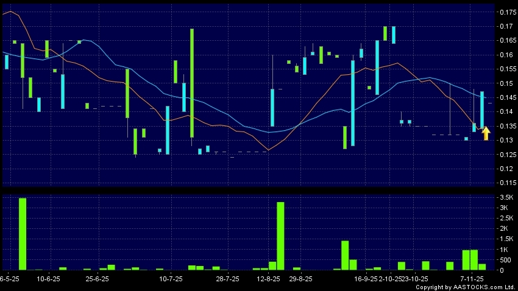The width and height of the screenshot is (518, 291).
Task: Click the tallest green candlestick after 10-7-25
Action: point(191,83)
